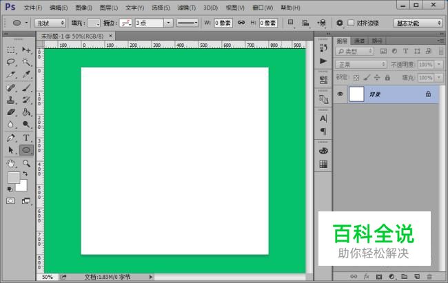The image size is (448, 283).
Task: Select the Blur tool
Action: point(11,125)
